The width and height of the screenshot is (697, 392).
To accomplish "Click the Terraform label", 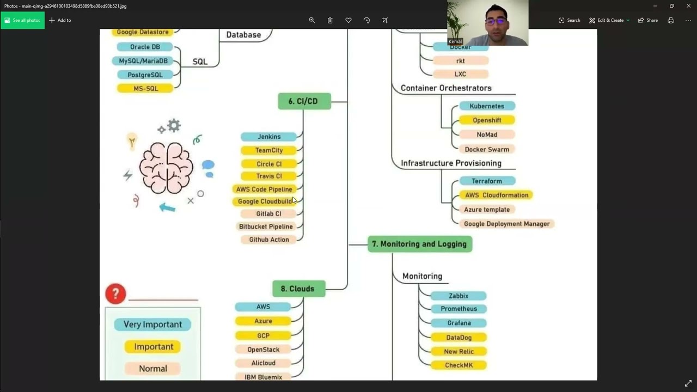I will click(487, 181).
